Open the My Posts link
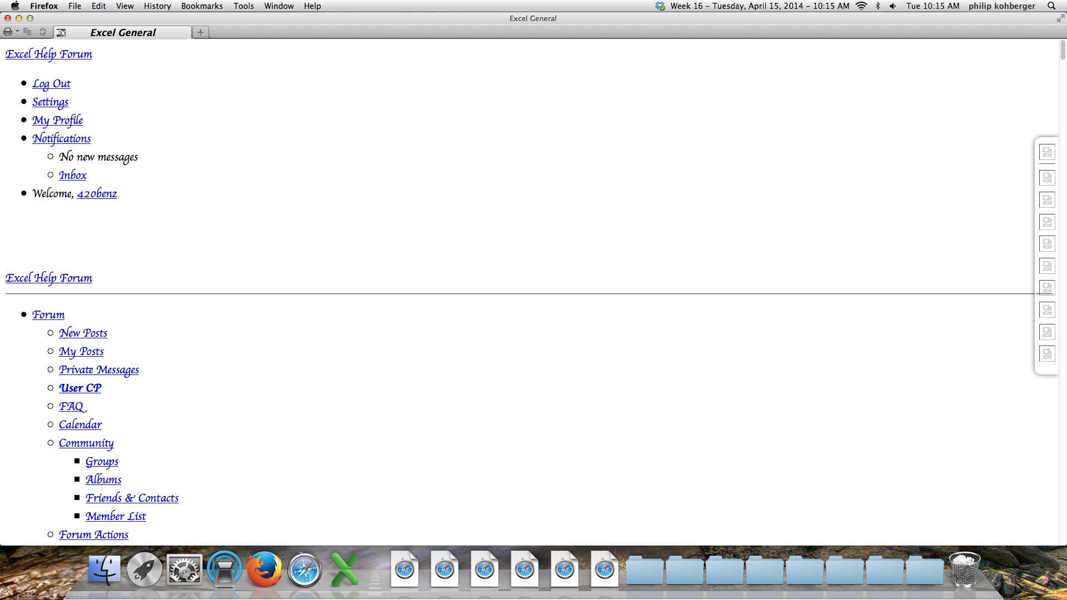Screen dimensions: 1067x600 pos(81,351)
